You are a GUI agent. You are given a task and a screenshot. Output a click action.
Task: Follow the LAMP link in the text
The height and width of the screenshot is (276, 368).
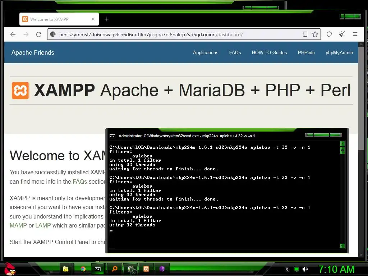click(43, 226)
